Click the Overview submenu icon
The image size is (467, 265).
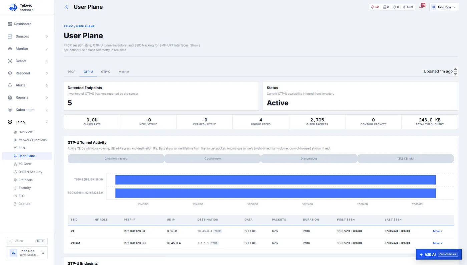[15, 132]
